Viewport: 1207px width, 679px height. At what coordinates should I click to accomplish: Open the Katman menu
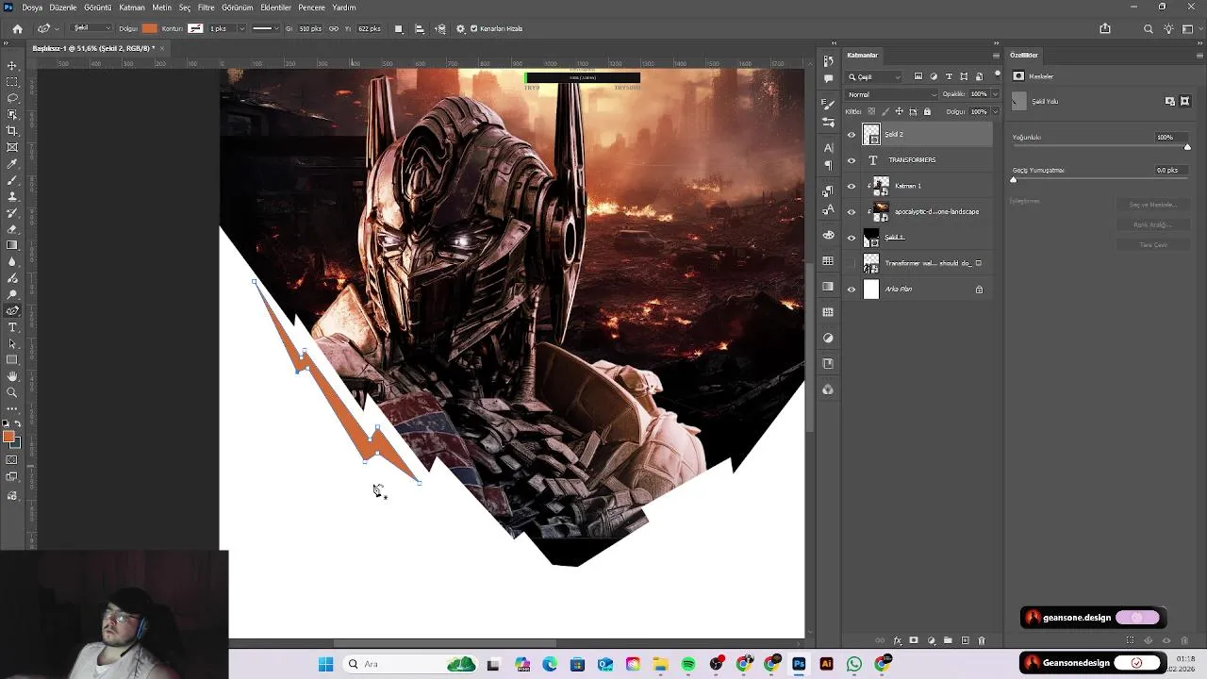132,8
